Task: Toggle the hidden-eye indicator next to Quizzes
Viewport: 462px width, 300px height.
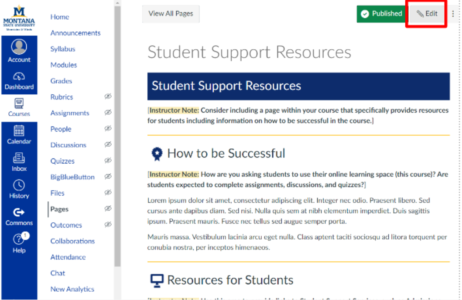Action: (x=108, y=161)
